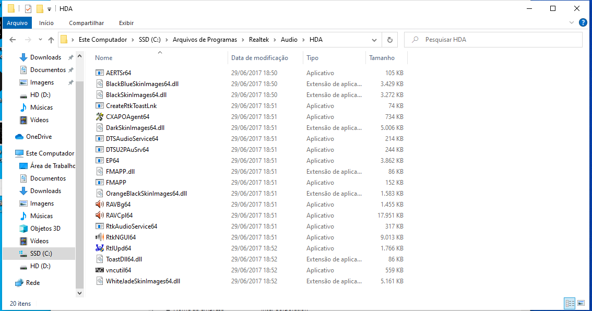Select the file FMAPP.dll
592x311 pixels.
[120, 171]
